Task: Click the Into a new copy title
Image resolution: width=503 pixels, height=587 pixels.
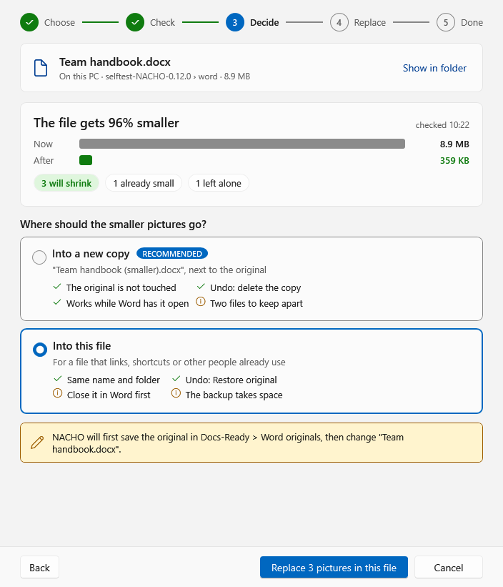Action: click(91, 253)
